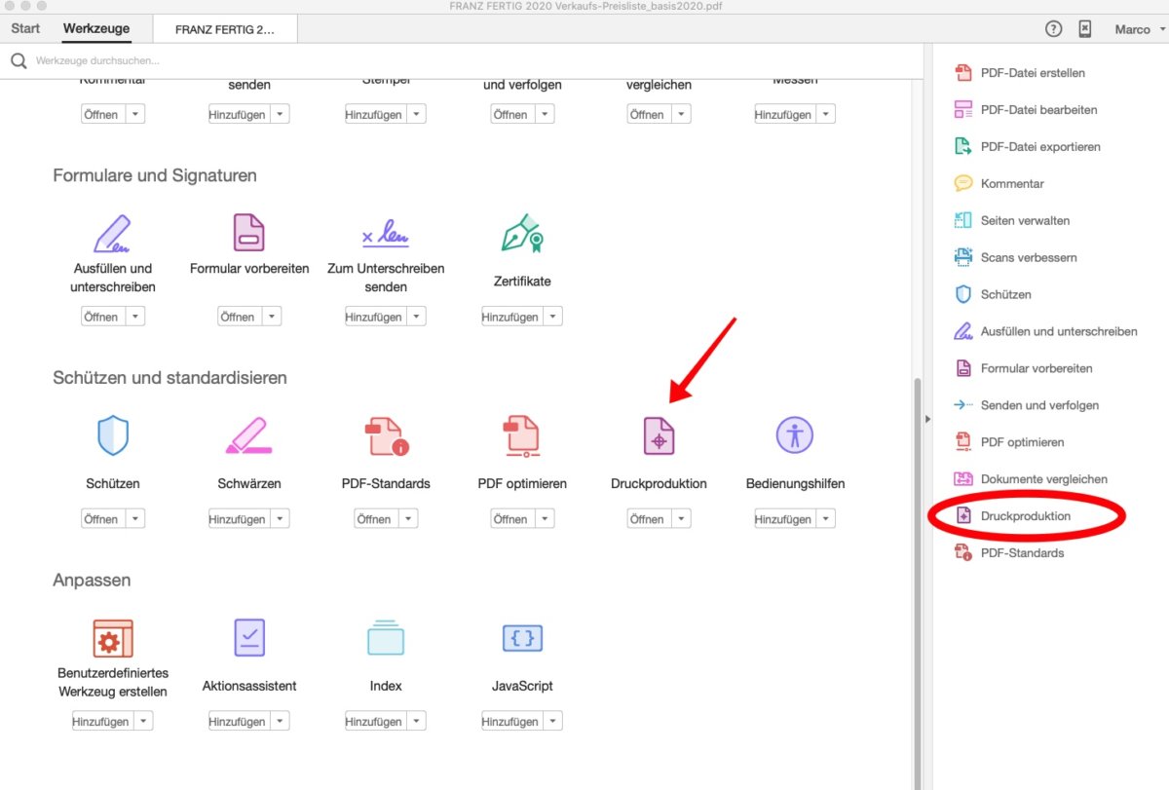
Task: Click the PDF-Standards tool icon
Action: coord(386,436)
